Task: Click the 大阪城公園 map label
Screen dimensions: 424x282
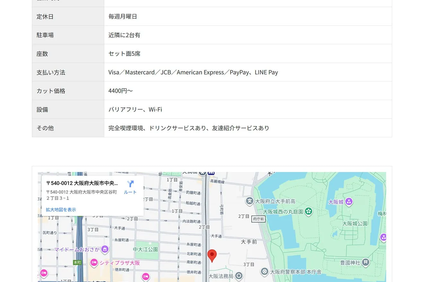Action: click(355, 223)
